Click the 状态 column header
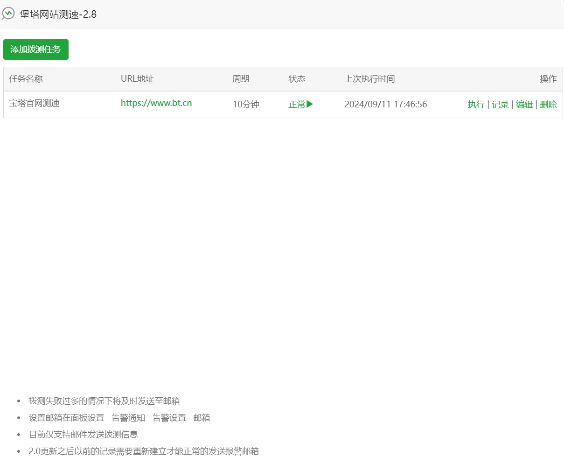The image size is (564, 471). click(x=297, y=78)
